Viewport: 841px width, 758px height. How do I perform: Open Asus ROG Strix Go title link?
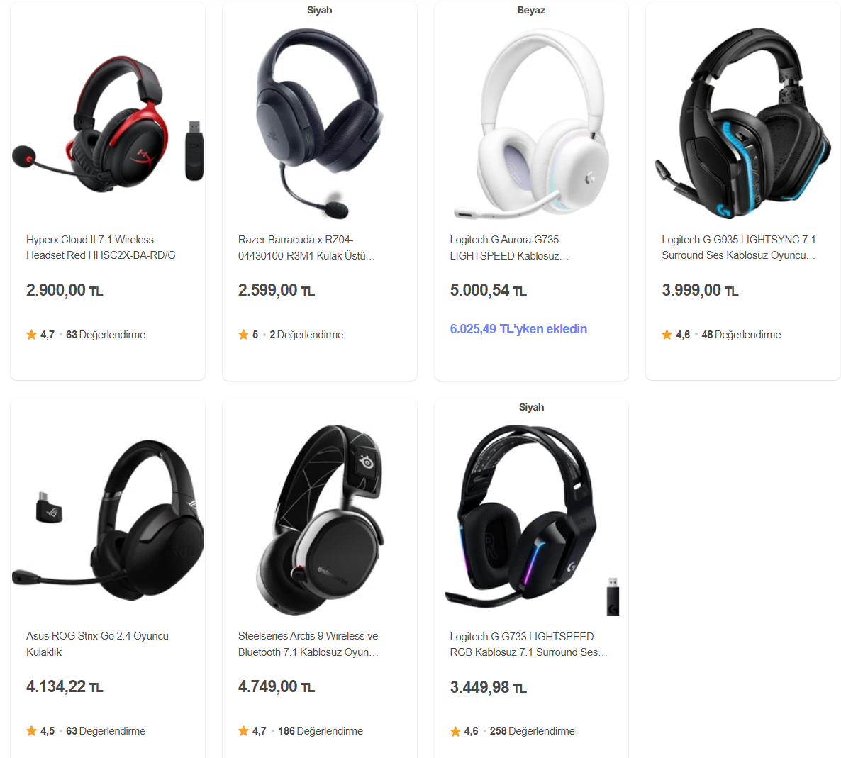tap(98, 644)
